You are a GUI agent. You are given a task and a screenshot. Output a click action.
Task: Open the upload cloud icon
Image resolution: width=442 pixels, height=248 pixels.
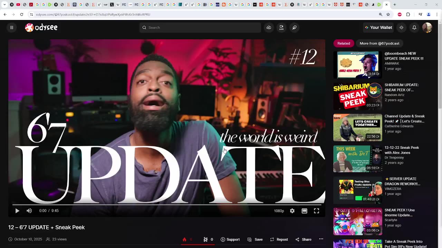pyautogui.click(x=269, y=28)
